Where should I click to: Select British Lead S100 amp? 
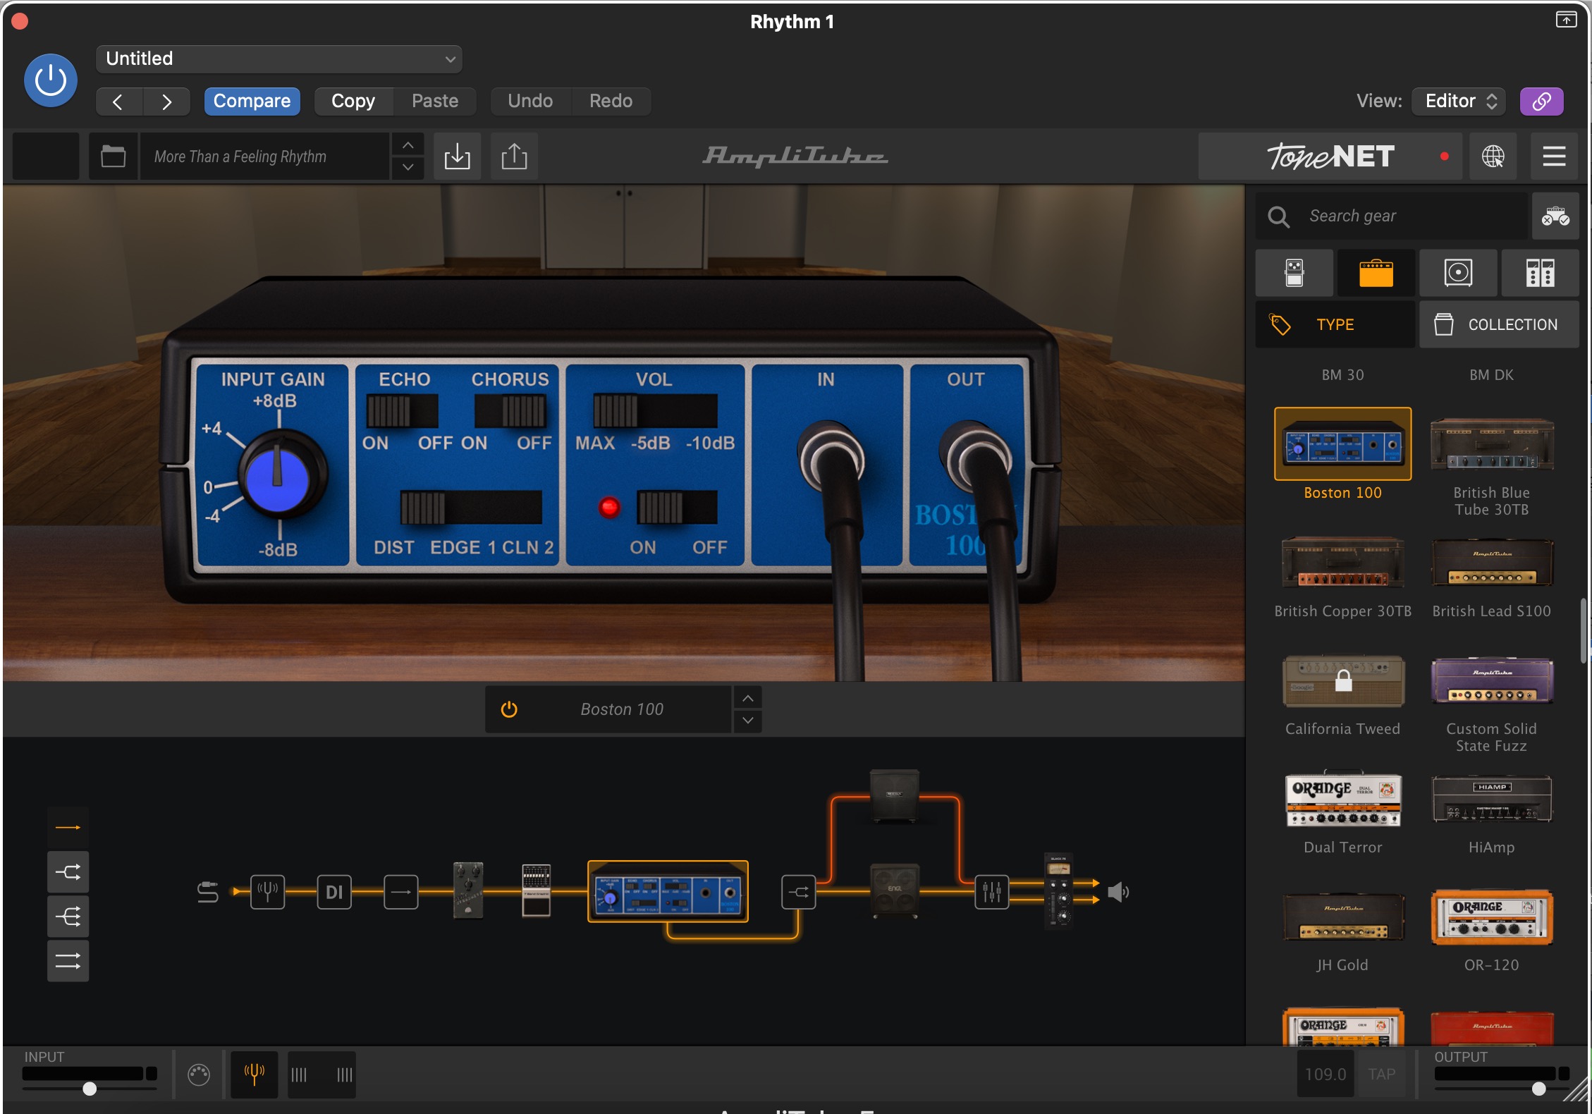[1492, 563]
